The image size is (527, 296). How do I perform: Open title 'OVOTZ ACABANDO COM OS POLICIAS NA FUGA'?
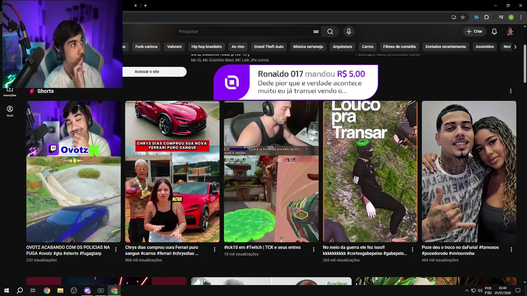pyautogui.click(x=68, y=250)
